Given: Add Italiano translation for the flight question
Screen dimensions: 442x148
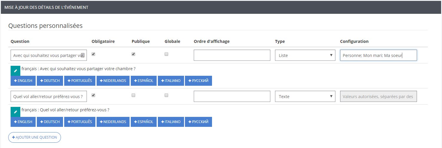Looking at the screenshot, I should click(x=171, y=122).
